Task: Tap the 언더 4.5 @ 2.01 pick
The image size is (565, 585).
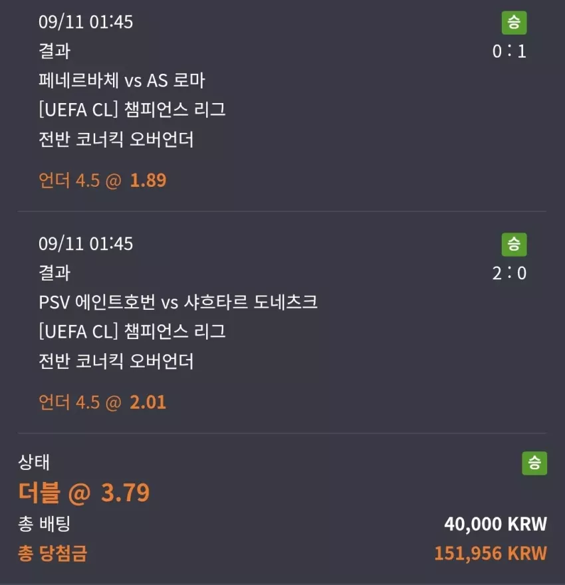Action: click(x=102, y=402)
